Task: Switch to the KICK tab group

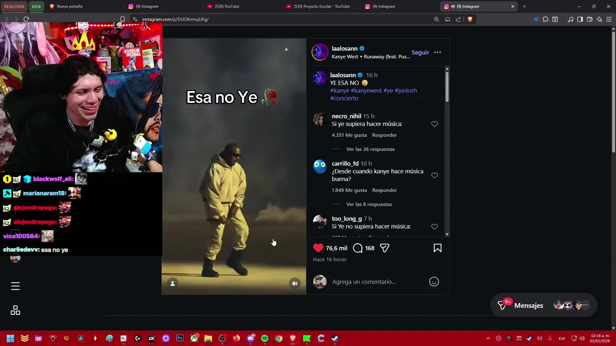Action: point(37,6)
